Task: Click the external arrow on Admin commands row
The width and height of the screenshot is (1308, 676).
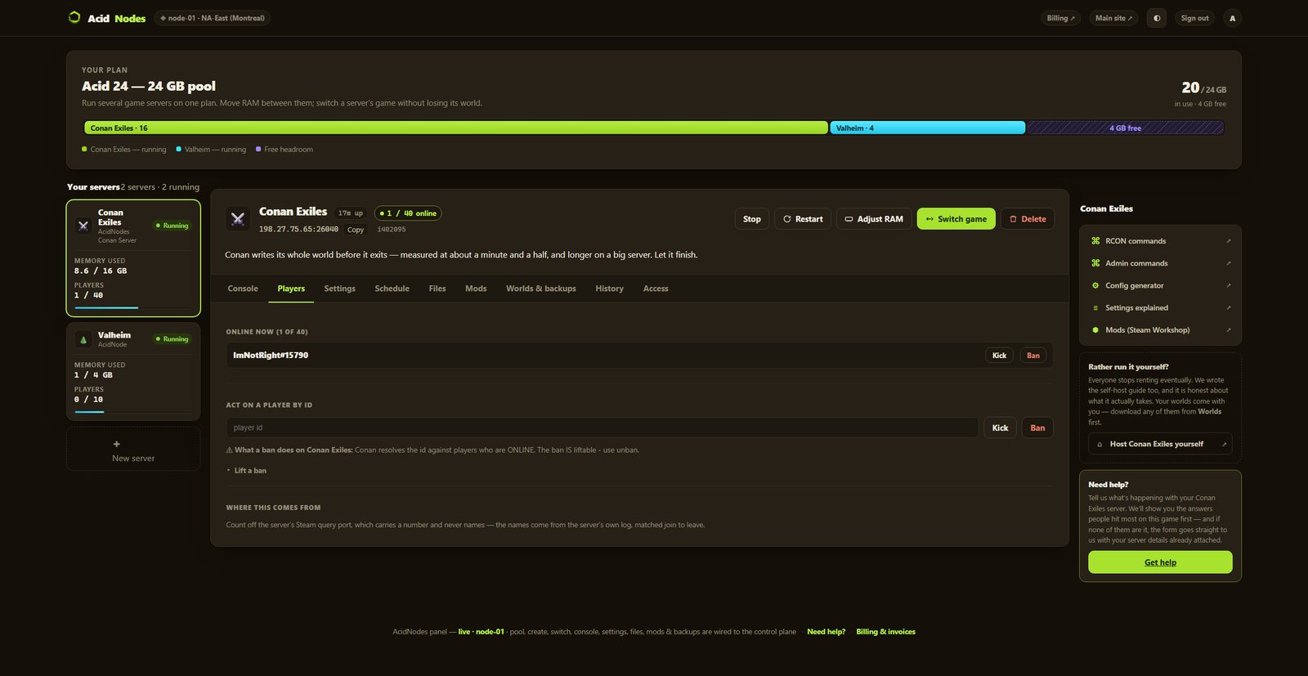Action: tap(1228, 263)
